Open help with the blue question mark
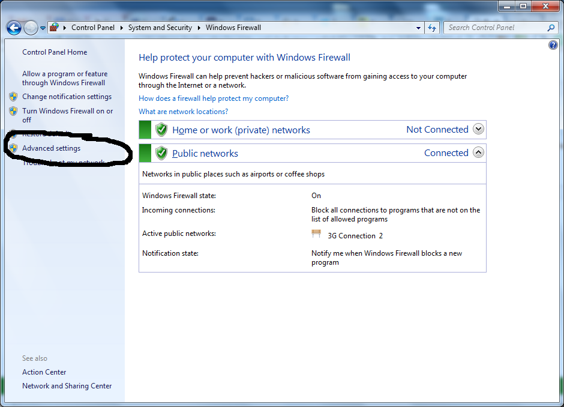Viewport: 564px width, 407px height. pyautogui.click(x=553, y=45)
